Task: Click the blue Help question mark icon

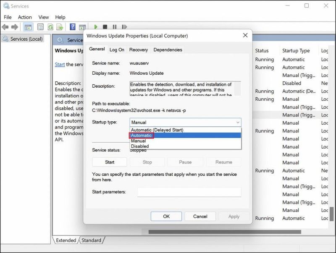Action: 72,27
